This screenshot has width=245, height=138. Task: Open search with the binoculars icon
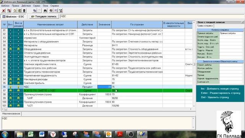coord(45,11)
